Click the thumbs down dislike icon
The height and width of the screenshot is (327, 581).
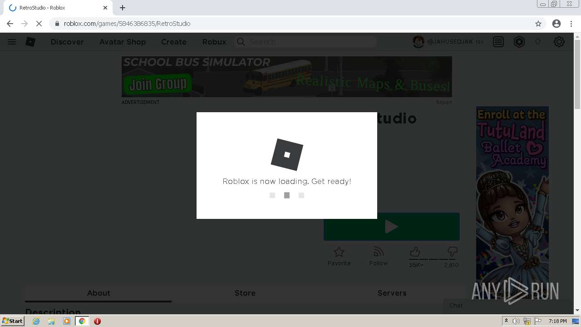(x=452, y=252)
